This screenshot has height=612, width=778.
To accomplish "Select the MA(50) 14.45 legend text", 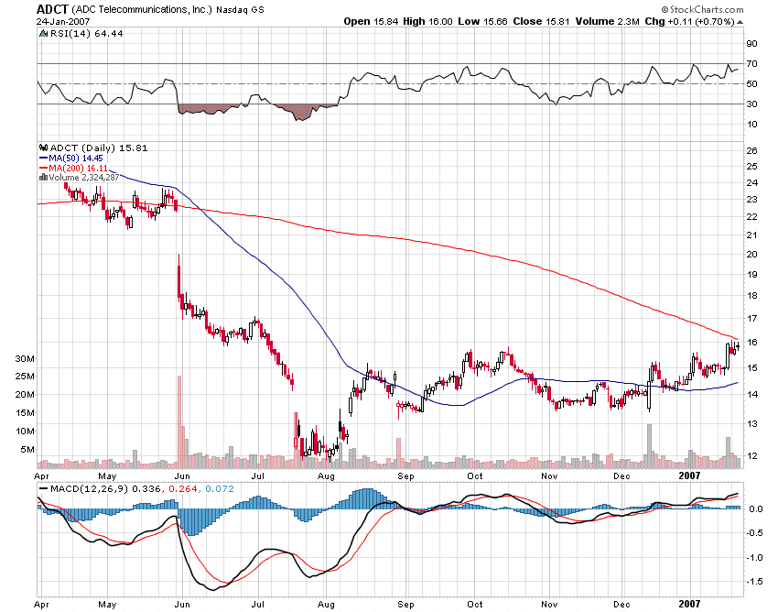I will pyautogui.click(x=76, y=158).
